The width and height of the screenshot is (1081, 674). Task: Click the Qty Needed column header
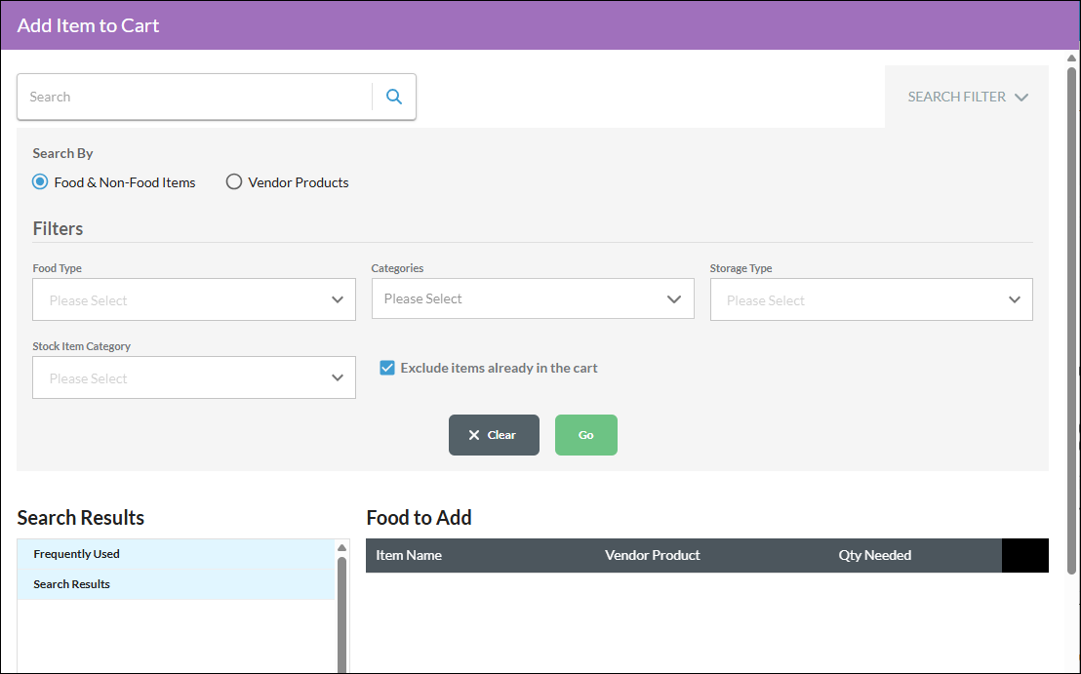(x=875, y=555)
